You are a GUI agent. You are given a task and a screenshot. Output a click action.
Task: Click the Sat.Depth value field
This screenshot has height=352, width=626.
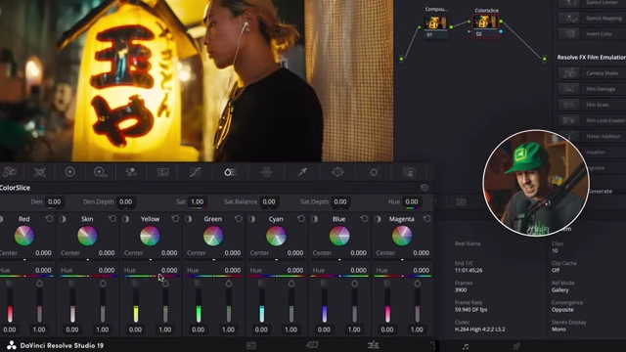(340, 202)
